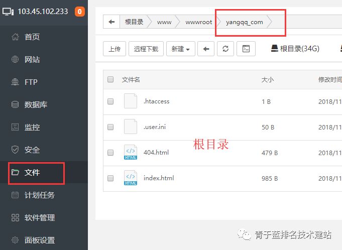Image resolution: width=342 pixels, height=250 pixels.
Task: Click the 50 B size value
Action: click(x=268, y=128)
